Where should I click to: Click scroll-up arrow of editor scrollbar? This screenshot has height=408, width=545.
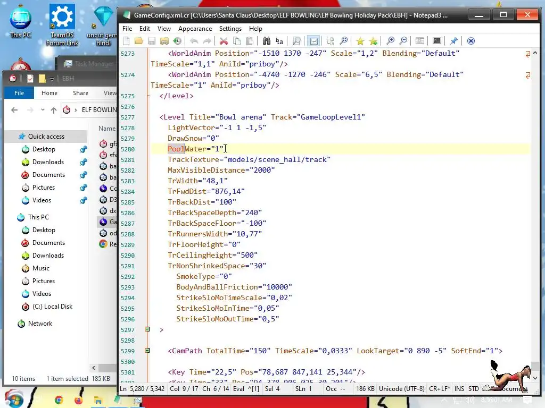click(535, 53)
